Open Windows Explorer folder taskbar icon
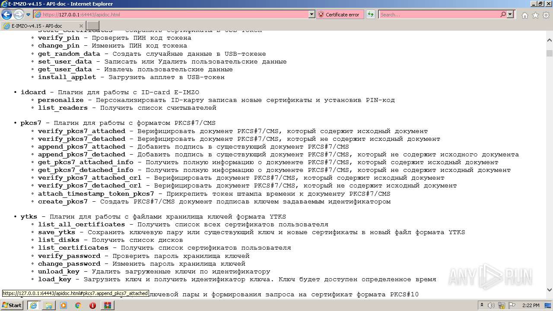 (49, 305)
